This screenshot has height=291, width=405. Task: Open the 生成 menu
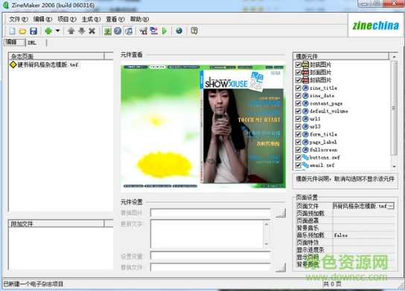[x=91, y=19]
